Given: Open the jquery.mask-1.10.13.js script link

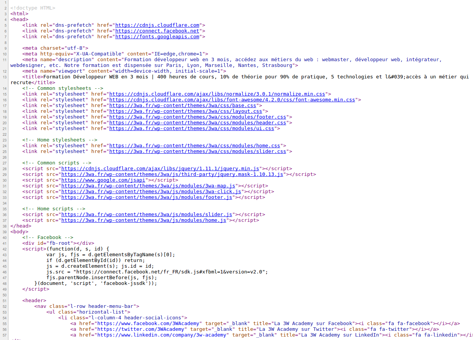Looking at the screenshot, I should pos(172,174).
